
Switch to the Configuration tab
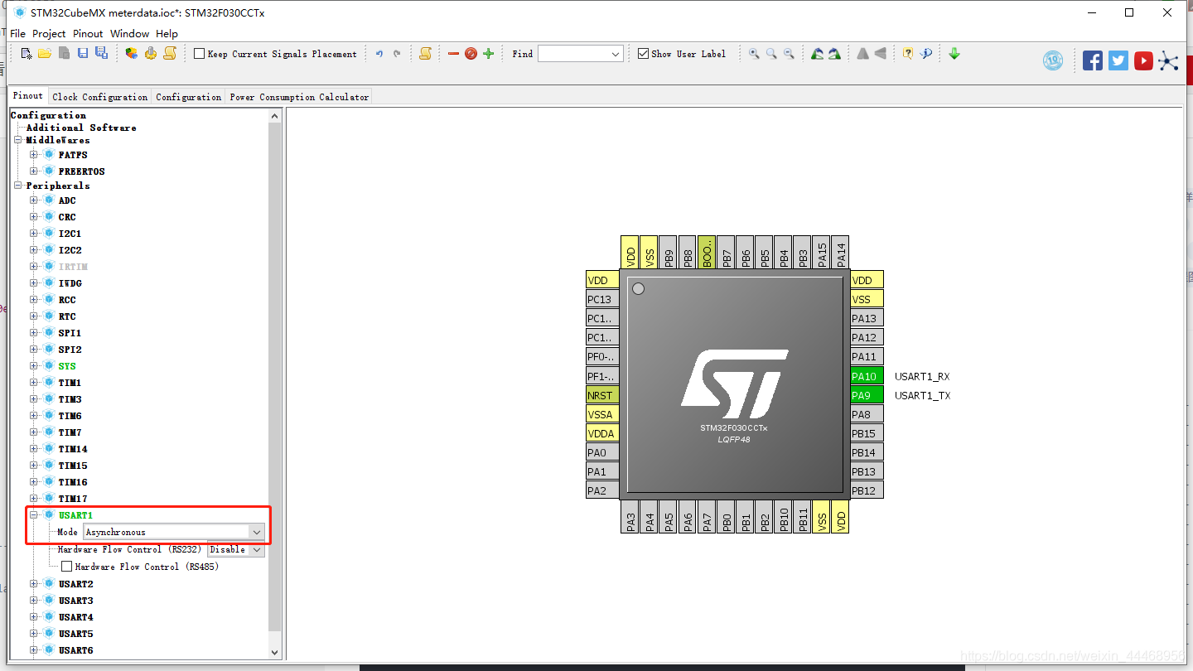click(x=189, y=97)
